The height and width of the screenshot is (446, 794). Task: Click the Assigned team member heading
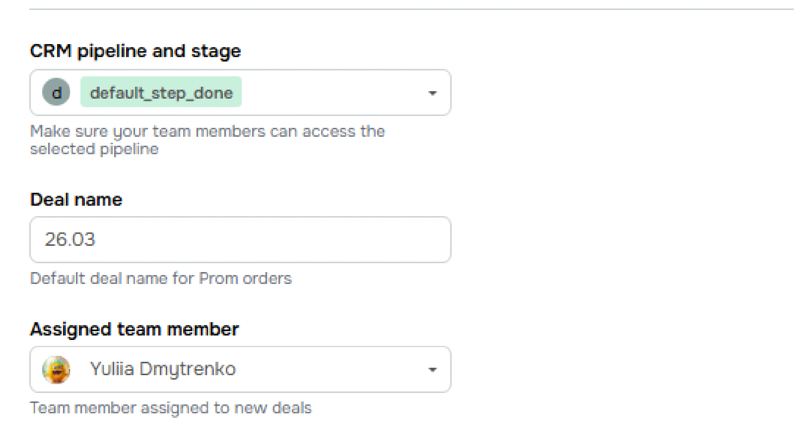point(134,329)
